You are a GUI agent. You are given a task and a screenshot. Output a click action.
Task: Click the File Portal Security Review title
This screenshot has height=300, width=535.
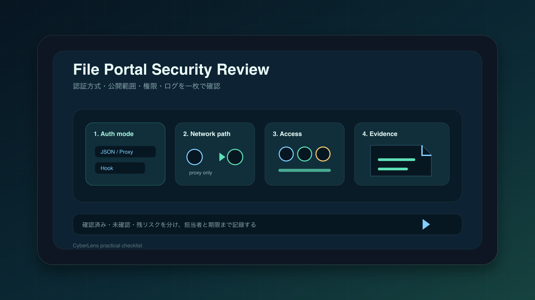click(171, 69)
